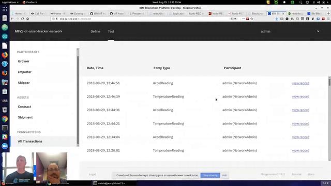331x186 pixels.
Task: Click the Date, Time column header
Action: [95, 68]
